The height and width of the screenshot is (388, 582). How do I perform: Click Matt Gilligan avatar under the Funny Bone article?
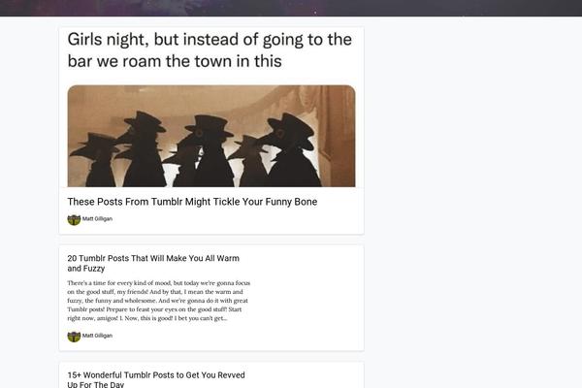point(74,219)
